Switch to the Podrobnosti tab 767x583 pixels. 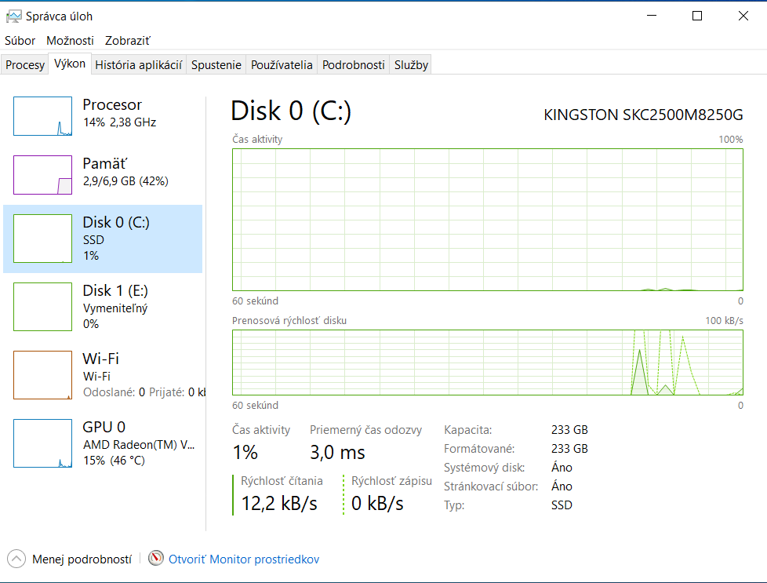coord(353,65)
